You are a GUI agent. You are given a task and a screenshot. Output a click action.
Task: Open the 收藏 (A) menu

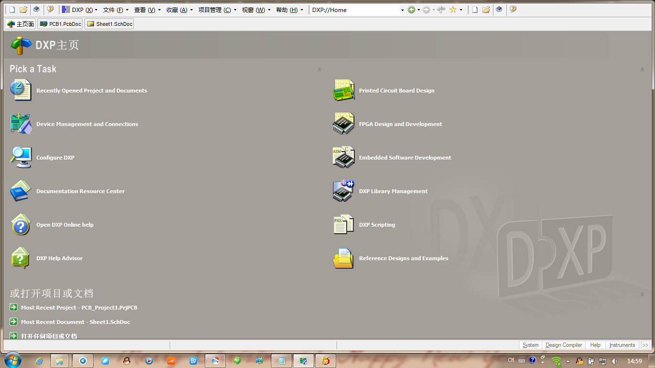(179, 10)
